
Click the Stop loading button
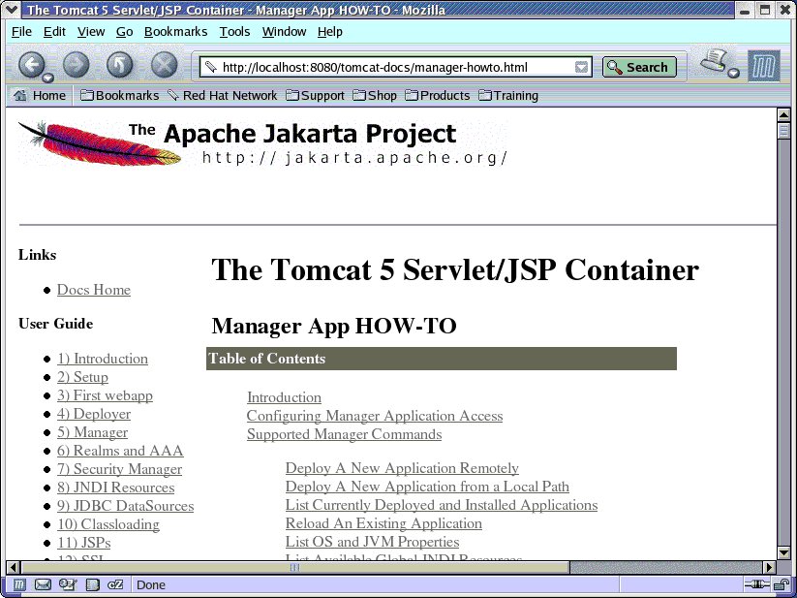[165, 65]
